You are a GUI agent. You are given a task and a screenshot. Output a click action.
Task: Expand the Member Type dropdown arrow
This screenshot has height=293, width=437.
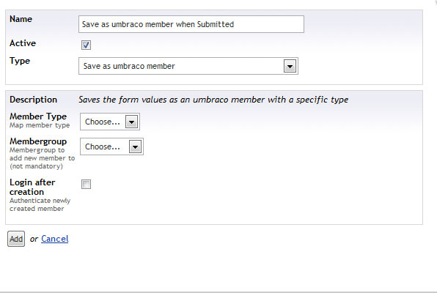pos(131,122)
